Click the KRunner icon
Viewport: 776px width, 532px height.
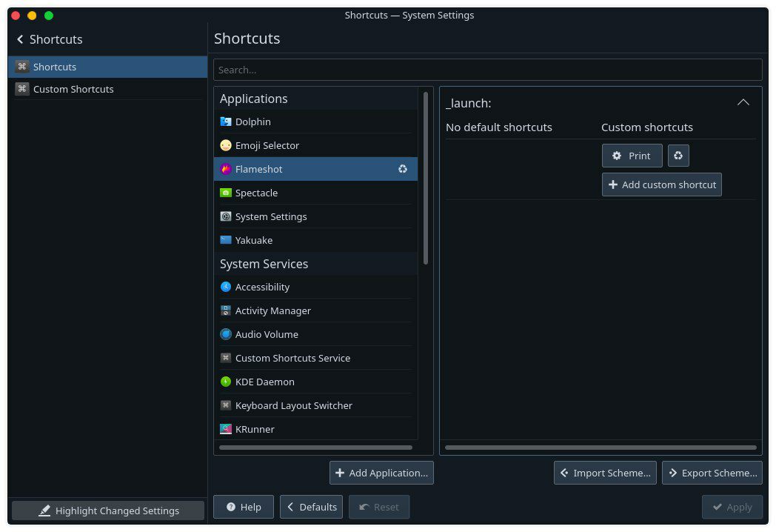pyautogui.click(x=226, y=429)
